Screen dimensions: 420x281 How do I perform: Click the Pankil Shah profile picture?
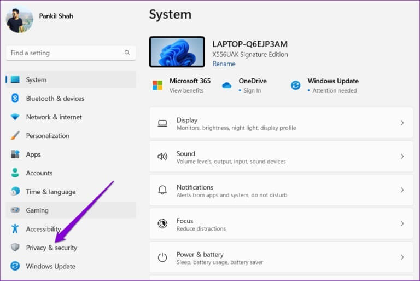click(20, 20)
